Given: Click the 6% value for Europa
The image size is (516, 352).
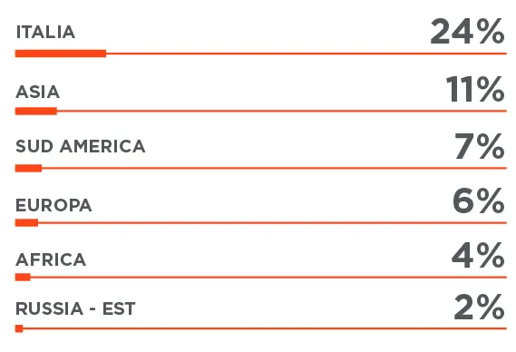Looking at the screenshot, I should pyautogui.click(x=479, y=200).
